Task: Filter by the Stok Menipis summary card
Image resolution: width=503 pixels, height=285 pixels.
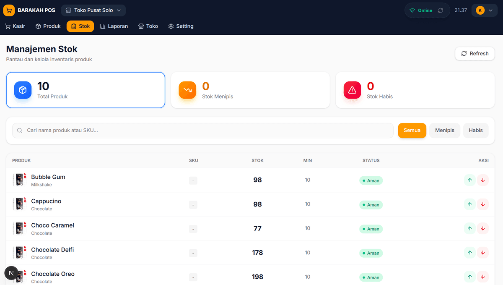Action: point(250,90)
